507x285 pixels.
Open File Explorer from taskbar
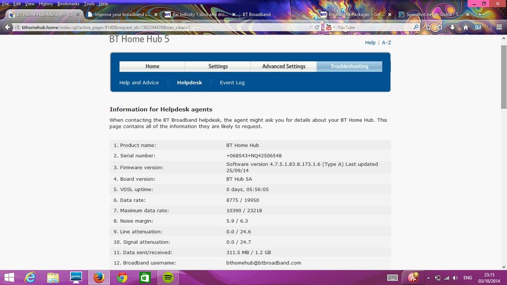[x=53, y=277]
